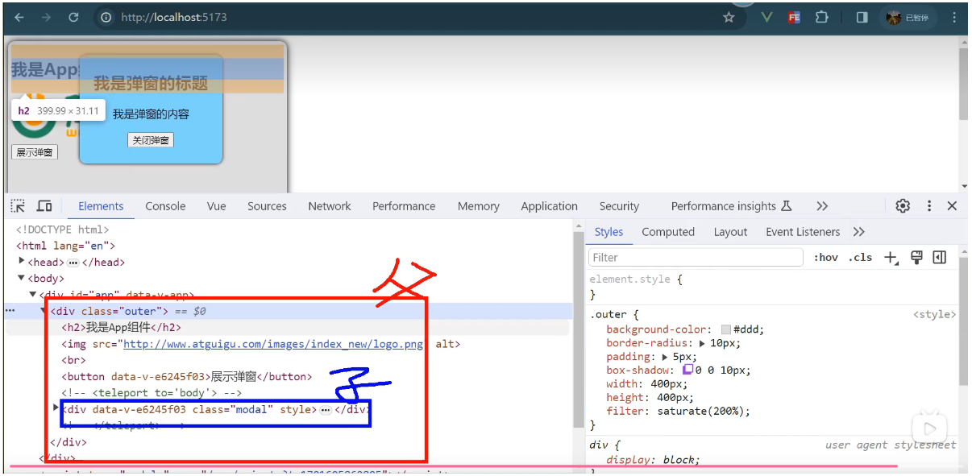Screen dimensions: 972x476
Task: Open DevTools customize kebab menu
Action: tap(928, 206)
